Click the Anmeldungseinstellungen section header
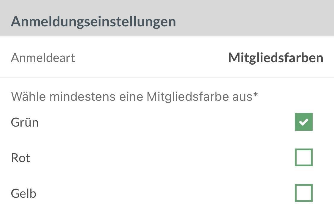 (x=93, y=21)
